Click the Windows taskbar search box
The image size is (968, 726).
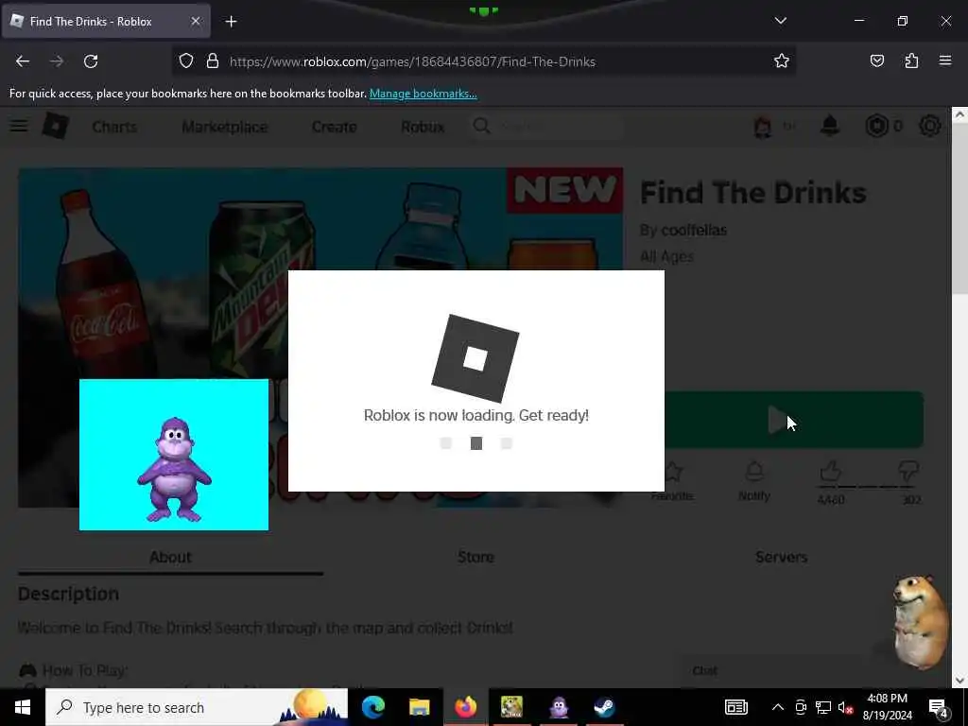197,707
